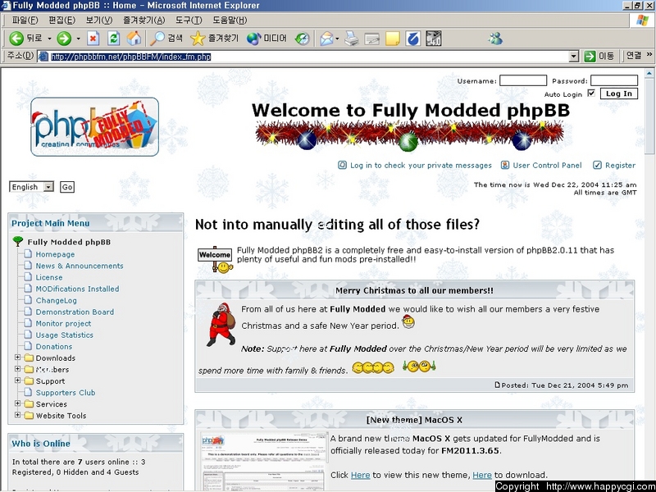Image resolution: width=656 pixels, height=492 pixels.
Task: Click the language Go button
Action: tap(67, 187)
